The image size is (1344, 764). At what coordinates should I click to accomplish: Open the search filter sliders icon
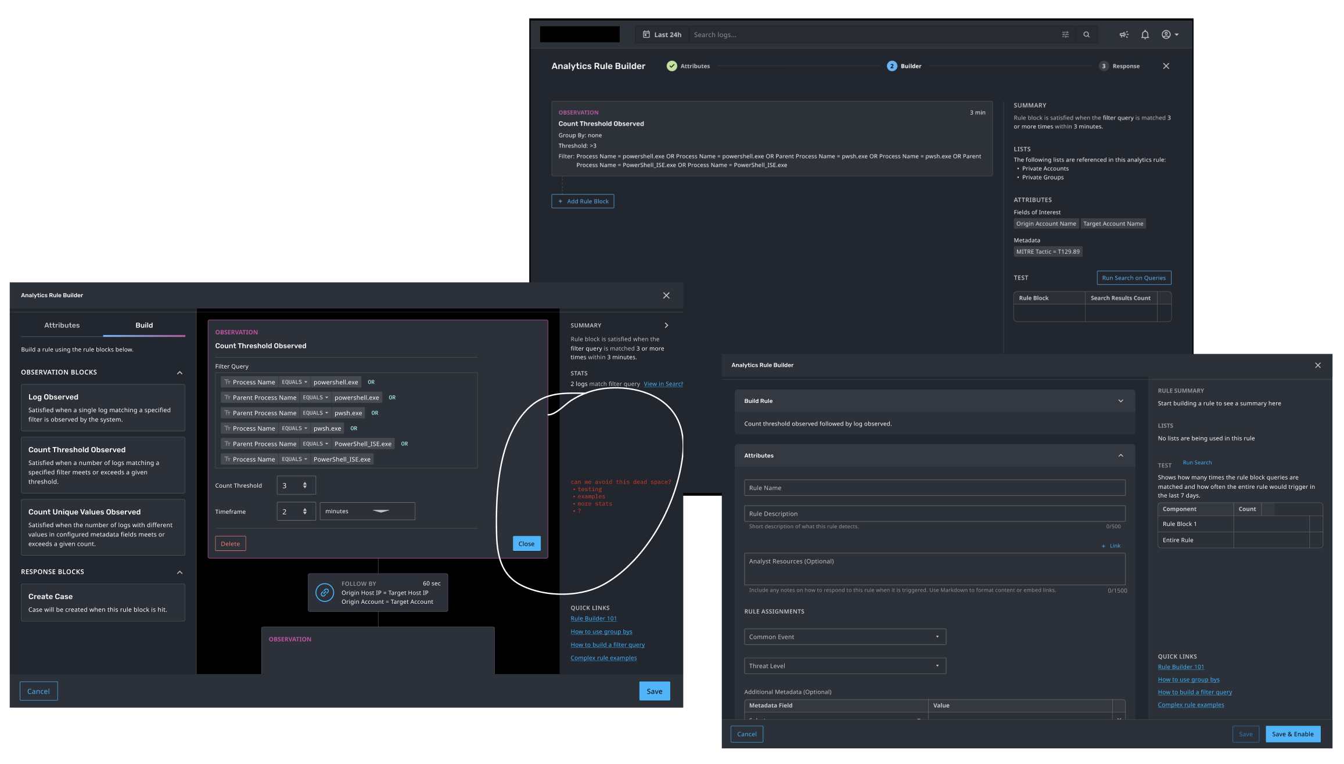tap(1065, 35)
